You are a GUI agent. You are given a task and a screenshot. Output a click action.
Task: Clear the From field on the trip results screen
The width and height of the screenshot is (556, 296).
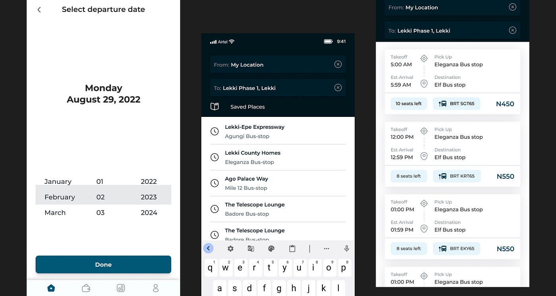pos(513,7)
